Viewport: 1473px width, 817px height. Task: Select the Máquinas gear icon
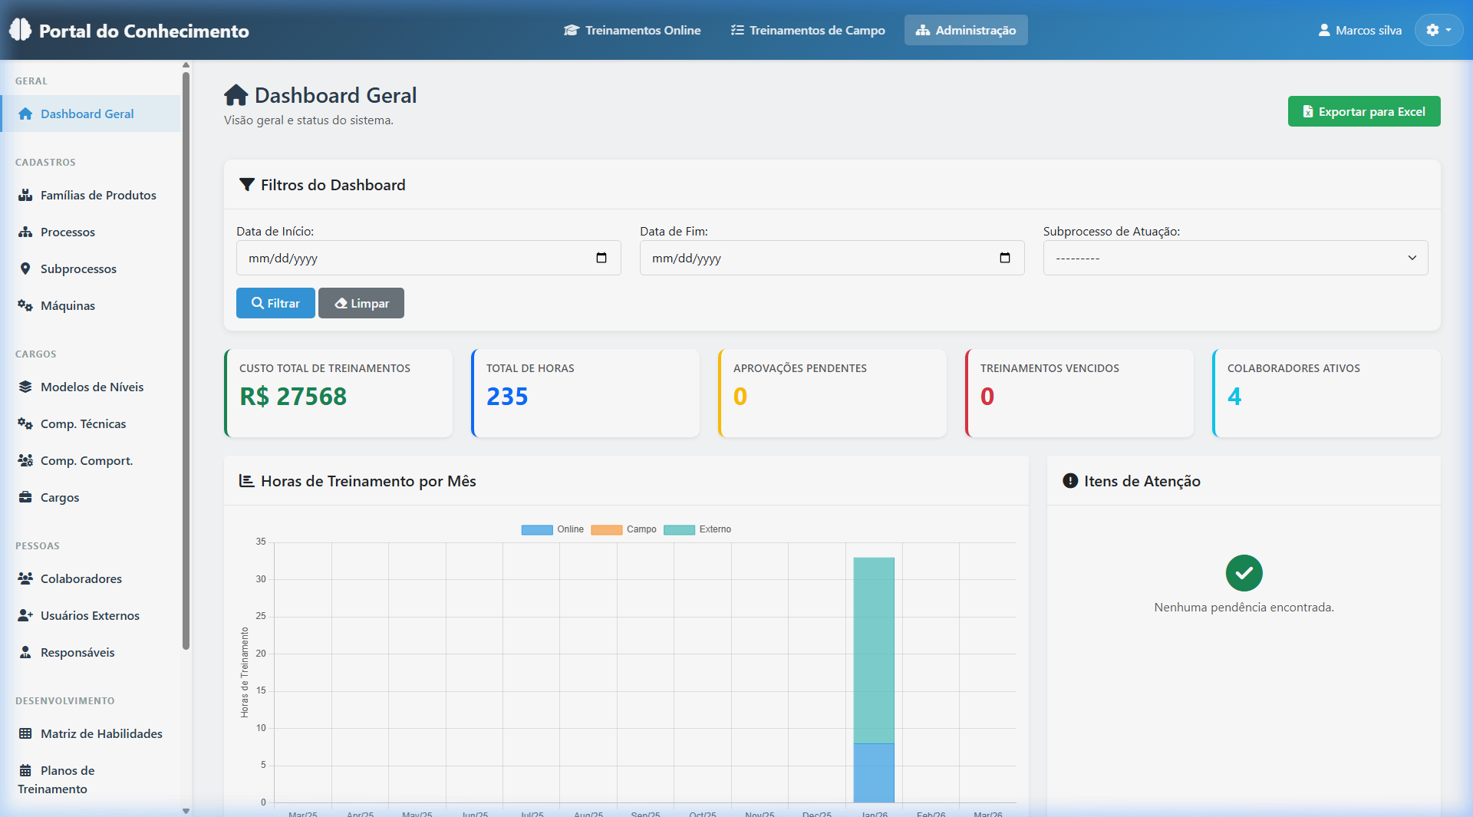[x=25, y=305]
